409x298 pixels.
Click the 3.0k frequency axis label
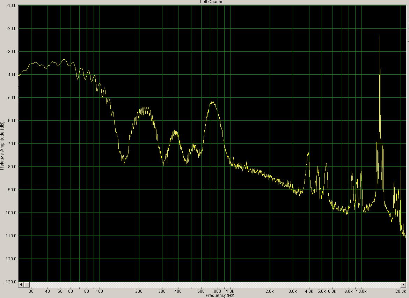pos(293,291)
